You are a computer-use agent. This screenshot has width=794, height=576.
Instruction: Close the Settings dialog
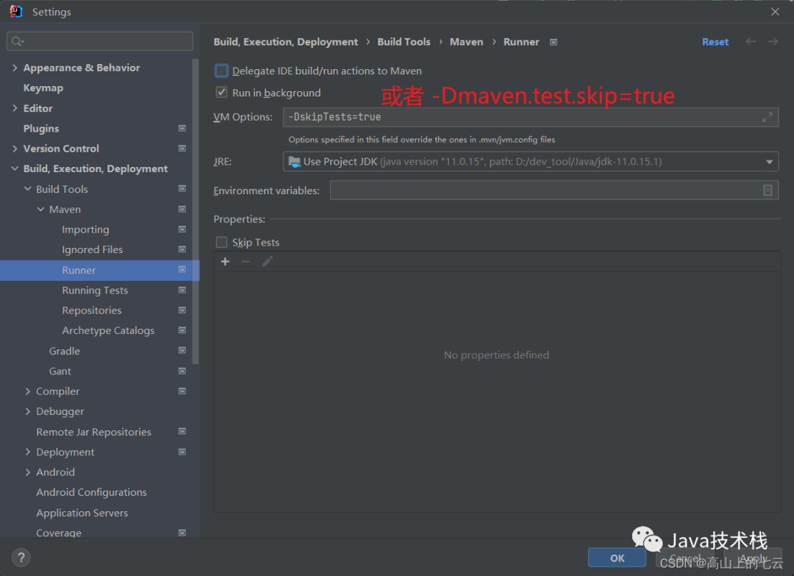tap(775, 12)
